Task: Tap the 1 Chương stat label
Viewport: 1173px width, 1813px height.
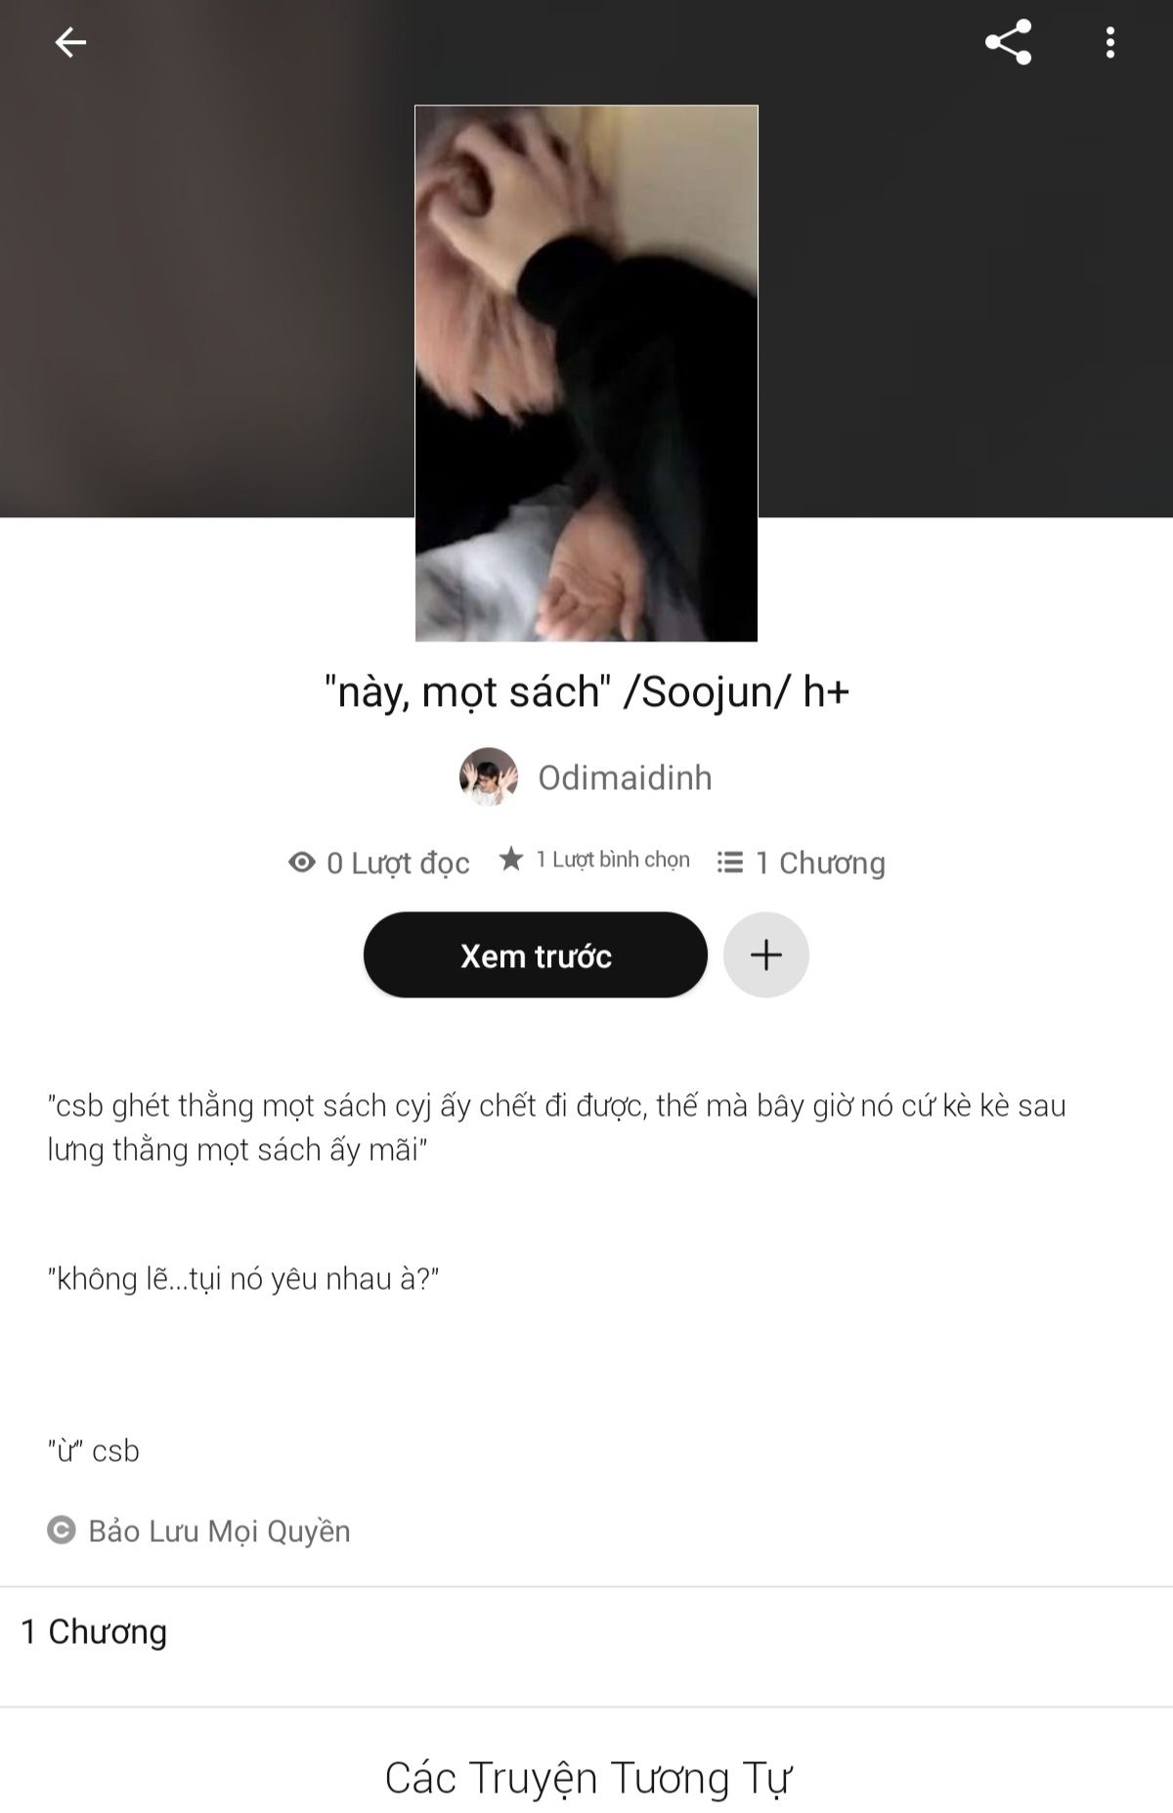Action: [820, 862]
